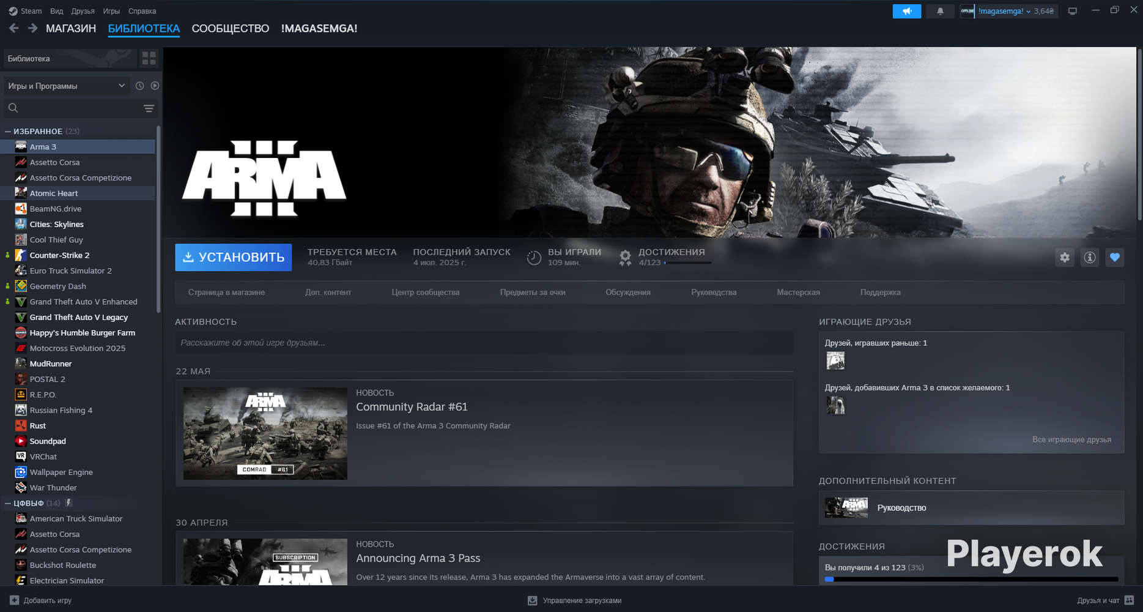Select the War Thunder game icon

pyautogui.click(x=21, y=488)
